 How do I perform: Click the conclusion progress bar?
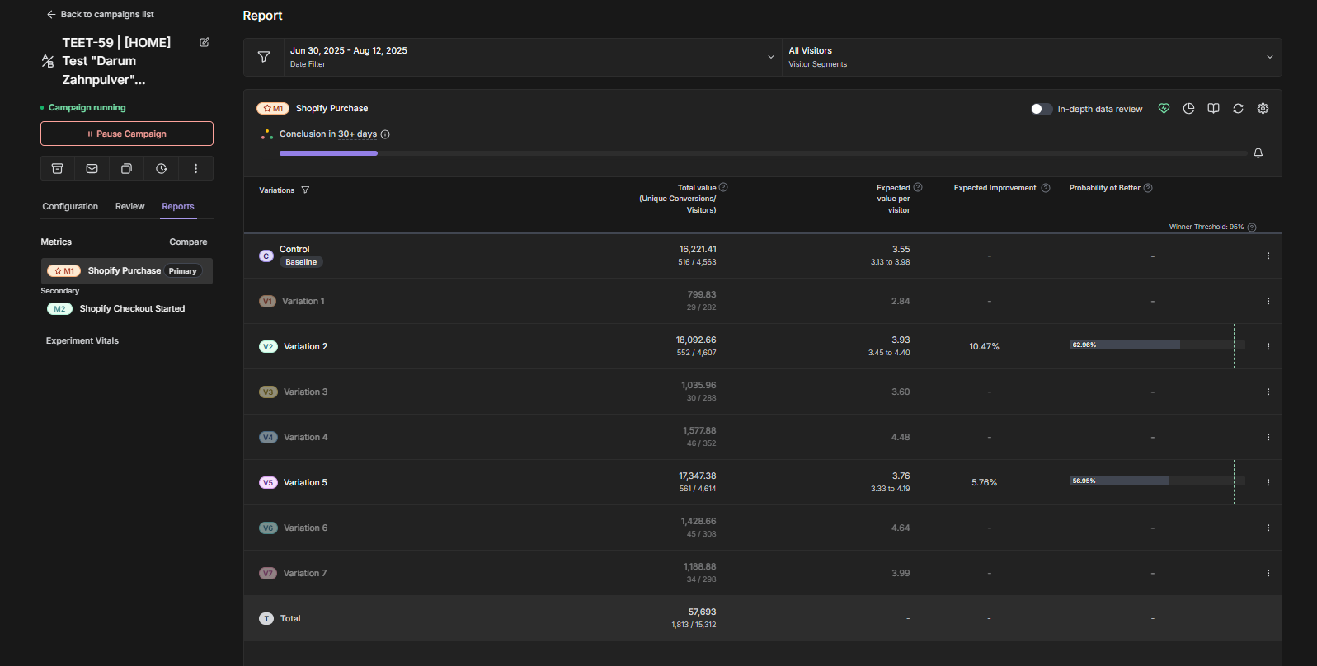pyautogui.click(x=763, y=153)
